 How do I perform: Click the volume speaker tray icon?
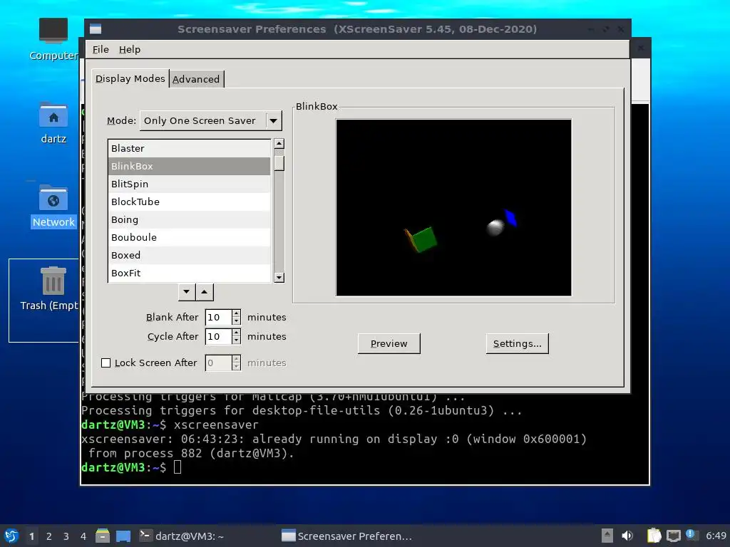[627, 536]
